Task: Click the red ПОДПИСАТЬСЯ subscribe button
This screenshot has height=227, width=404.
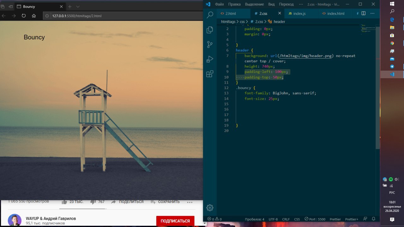Action: (x=175, y=221)
